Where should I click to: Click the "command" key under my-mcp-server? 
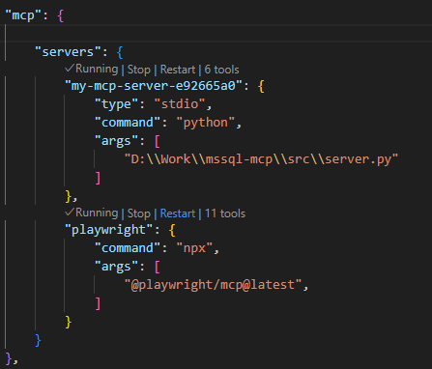pos(128,123)
